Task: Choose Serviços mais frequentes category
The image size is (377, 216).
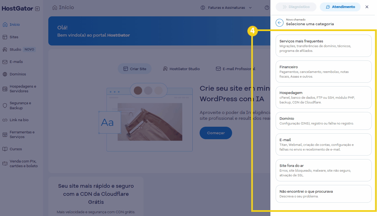Action: [323, 46]
